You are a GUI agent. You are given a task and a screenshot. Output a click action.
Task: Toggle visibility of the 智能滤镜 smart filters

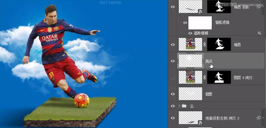click(x=185, y=23)
